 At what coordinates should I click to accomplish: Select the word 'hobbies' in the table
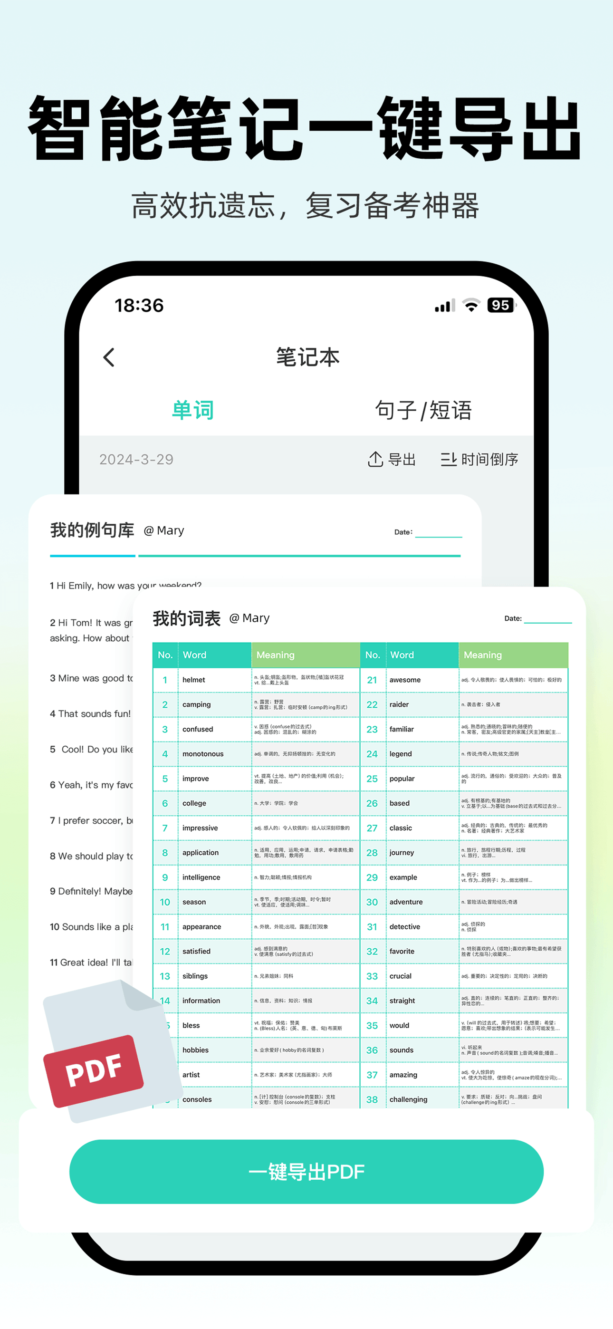pyautogui.click(x=196, y=1050)
